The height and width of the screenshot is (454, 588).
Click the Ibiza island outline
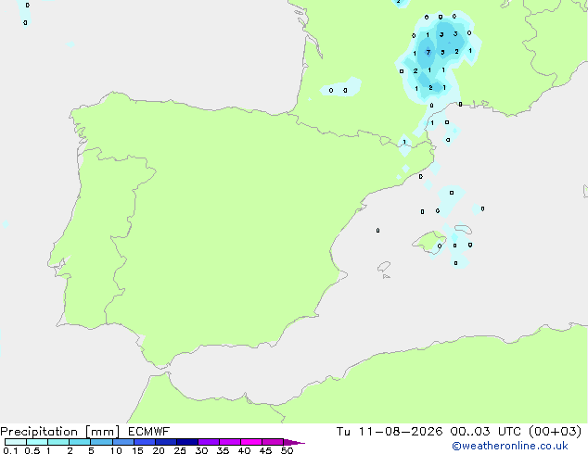(x=384, y=267)
